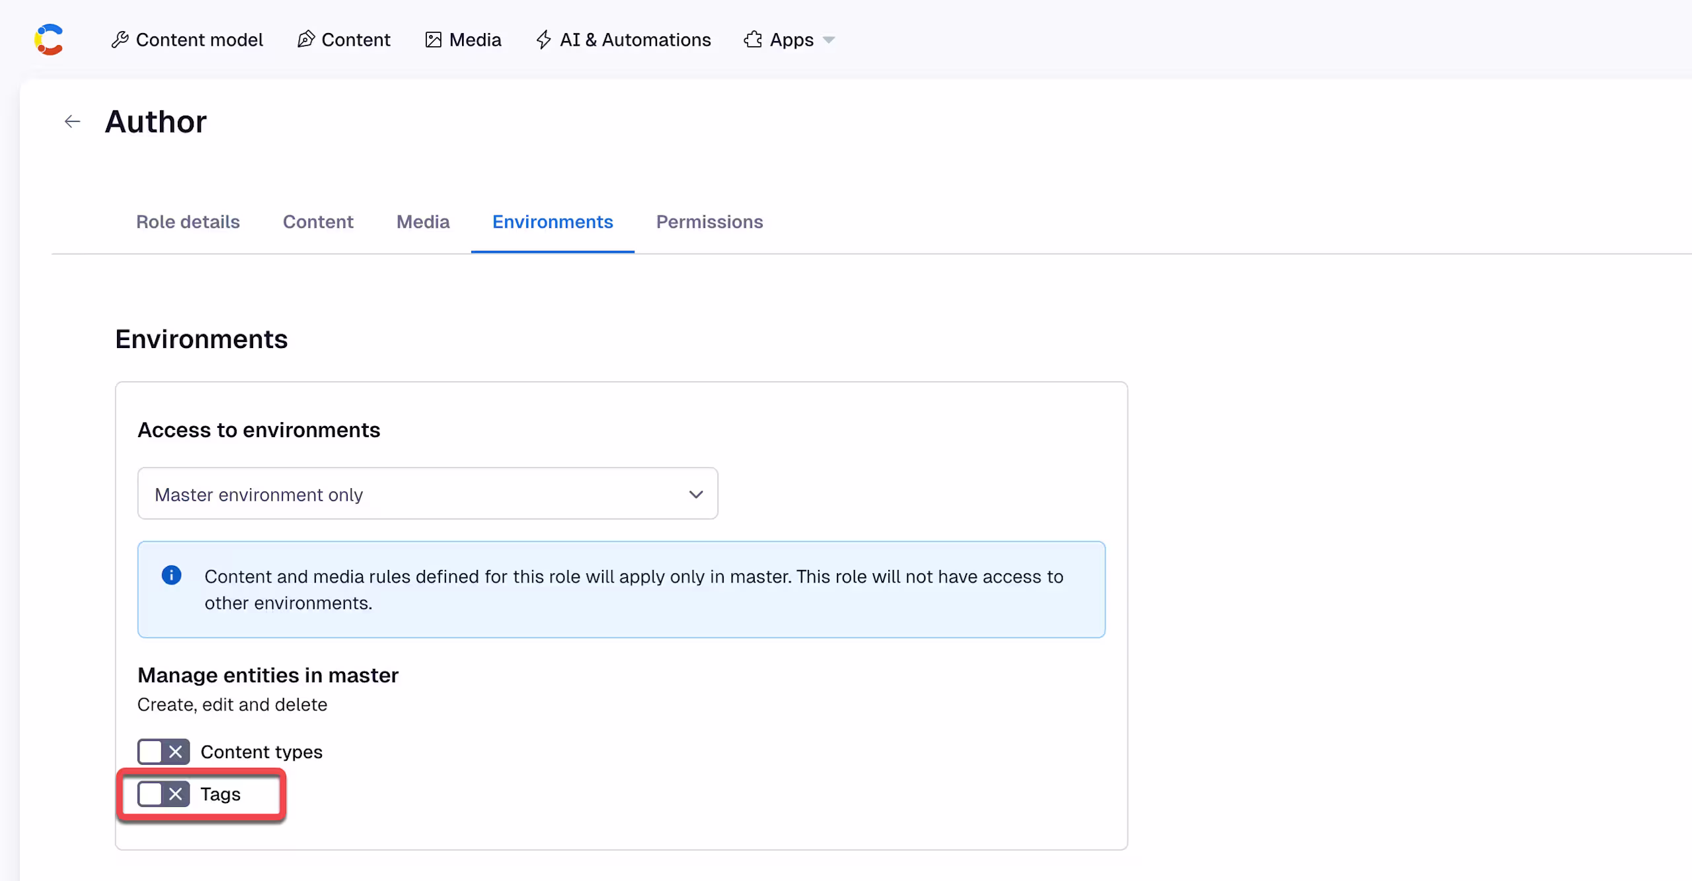Open the Content model menu

(x=187, y=40)
